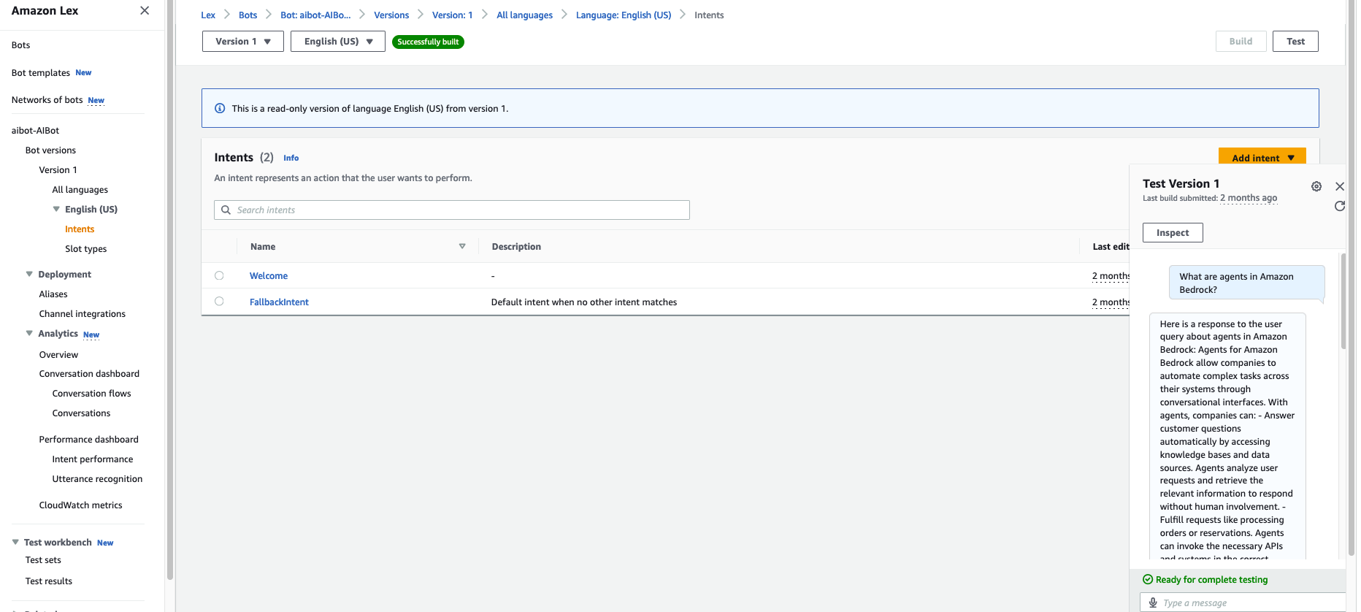Click the info icon in the read-only banner

coord(220,108)
